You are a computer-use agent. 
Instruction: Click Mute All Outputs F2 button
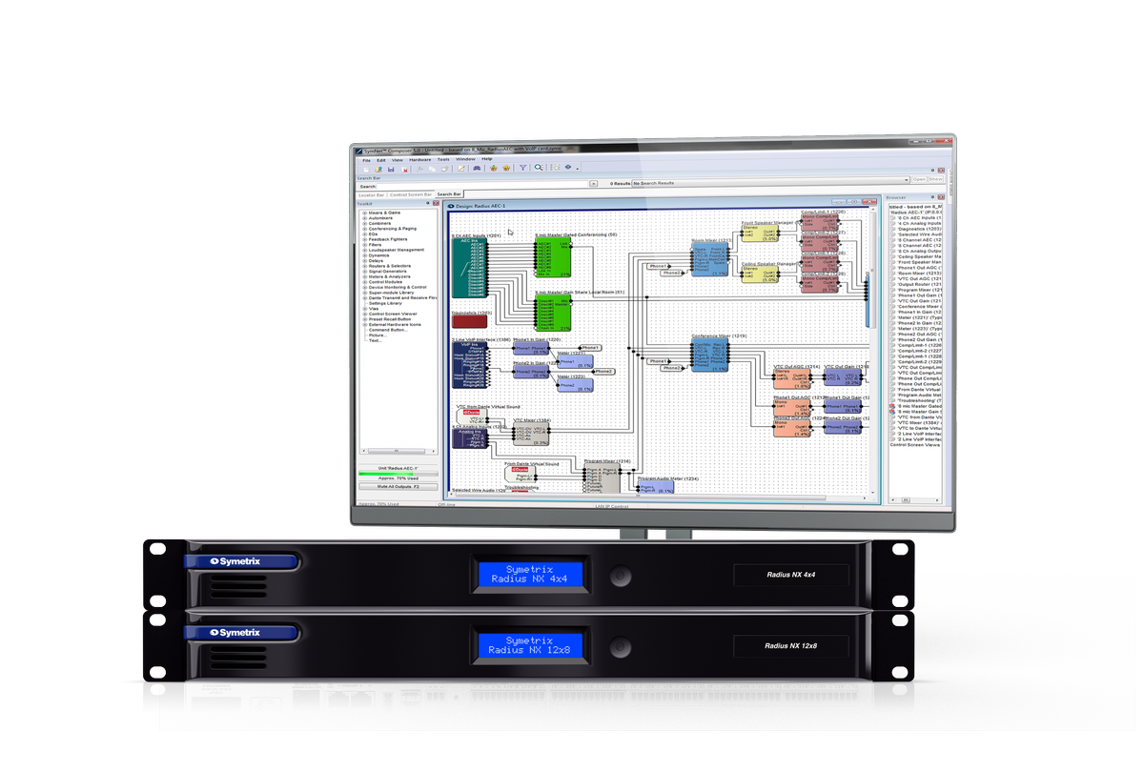pyautogui.click(x=398, y=486)
